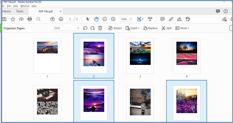233x123 pixels.
Task: Click the Replace pages button
Action: point(150,28)
